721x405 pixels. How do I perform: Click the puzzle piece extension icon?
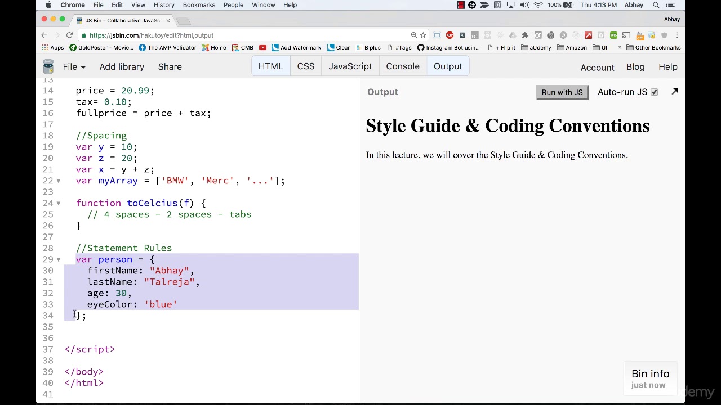click(525, 35)
